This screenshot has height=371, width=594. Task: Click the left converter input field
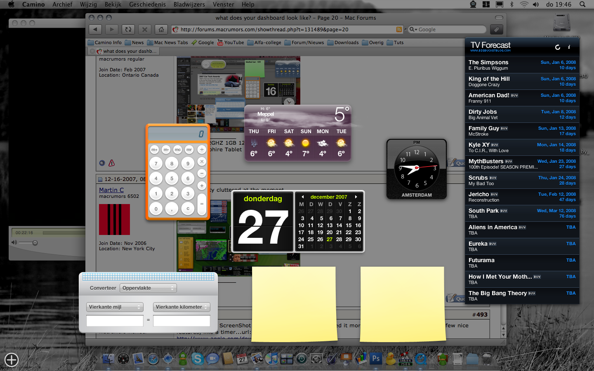coord(115,320)
